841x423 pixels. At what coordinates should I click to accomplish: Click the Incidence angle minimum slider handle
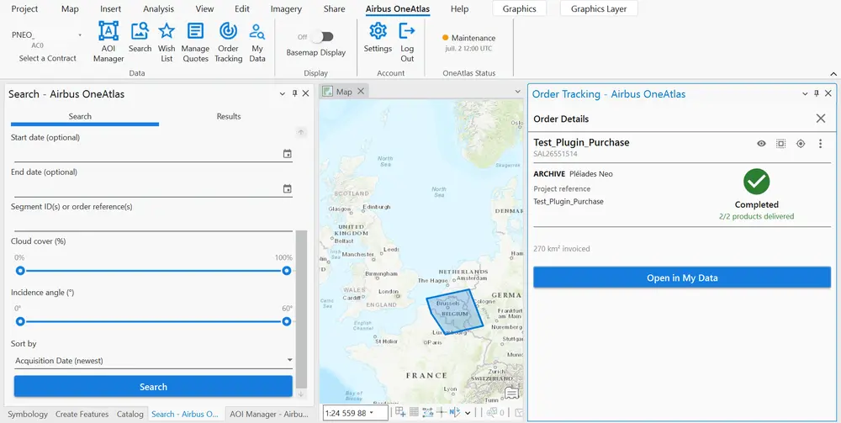(x=20, y=322)
